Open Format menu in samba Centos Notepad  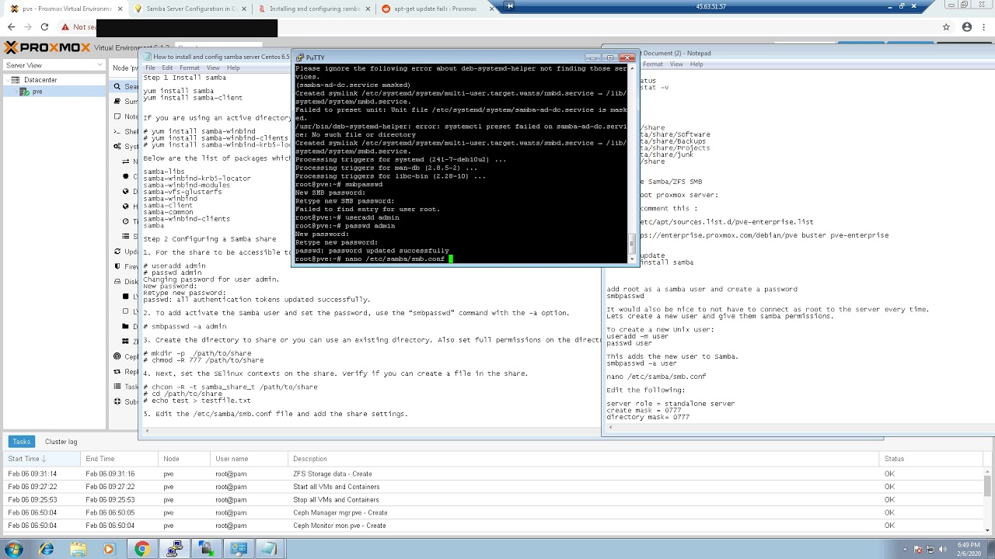(190, 68)
